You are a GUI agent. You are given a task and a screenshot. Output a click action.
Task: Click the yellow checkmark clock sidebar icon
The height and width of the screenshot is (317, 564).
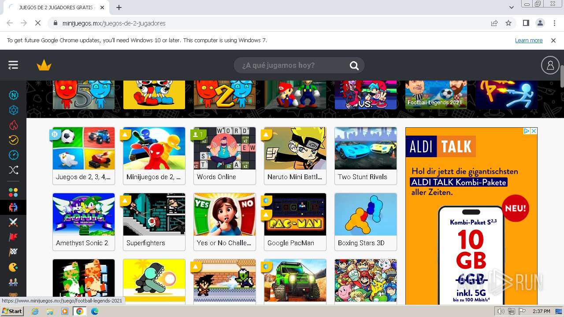point(14,140)
